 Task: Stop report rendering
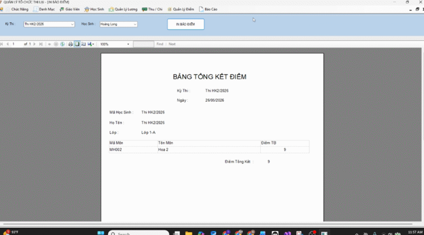pyautogui.click(x=56, y=44)
